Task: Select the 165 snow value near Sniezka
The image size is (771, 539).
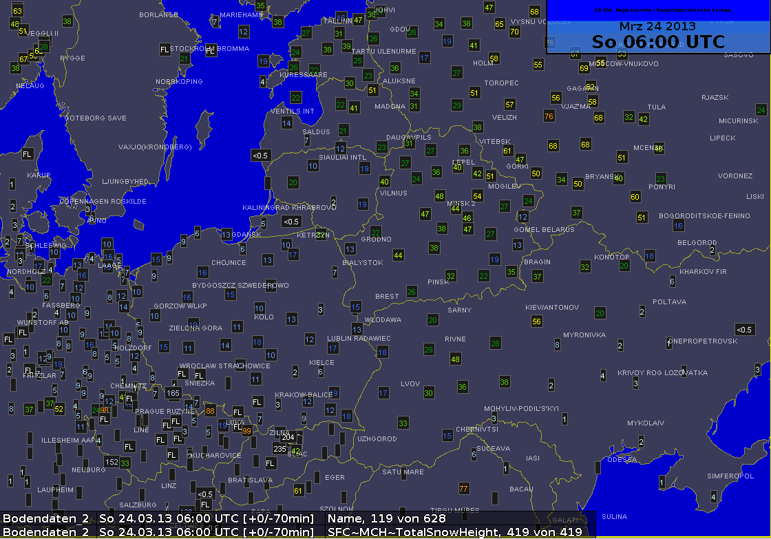Action: click(x=173, y=393)
